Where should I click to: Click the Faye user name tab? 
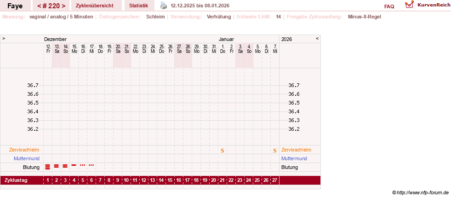pos(15,6)
